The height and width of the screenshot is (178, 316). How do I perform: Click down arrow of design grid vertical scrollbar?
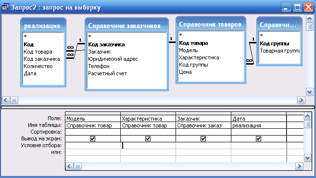pos(308,158)
